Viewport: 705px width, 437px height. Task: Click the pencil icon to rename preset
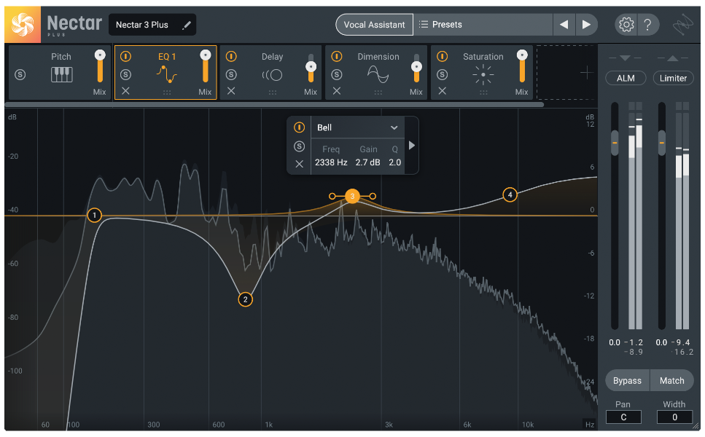click(187, 25)
